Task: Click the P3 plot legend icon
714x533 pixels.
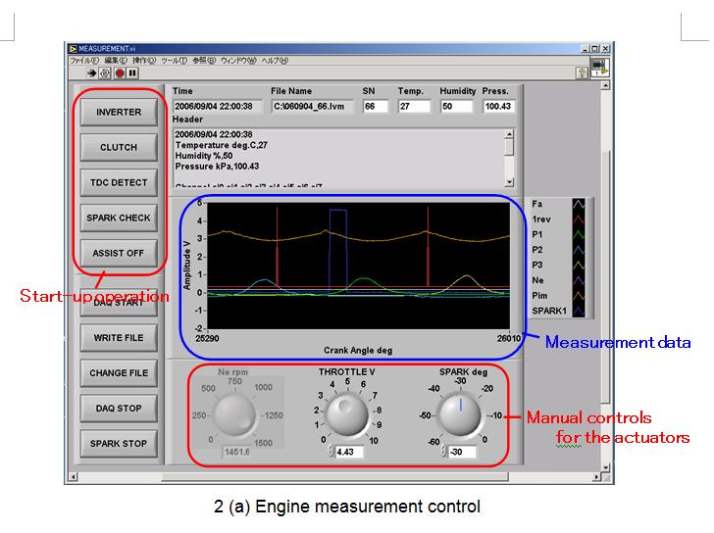Action: click(579, 266)
